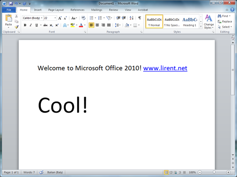The height and width of the screenshot is (177, 237).
Task: Toggle Italic formatting
Action: [x=31, y=25]
